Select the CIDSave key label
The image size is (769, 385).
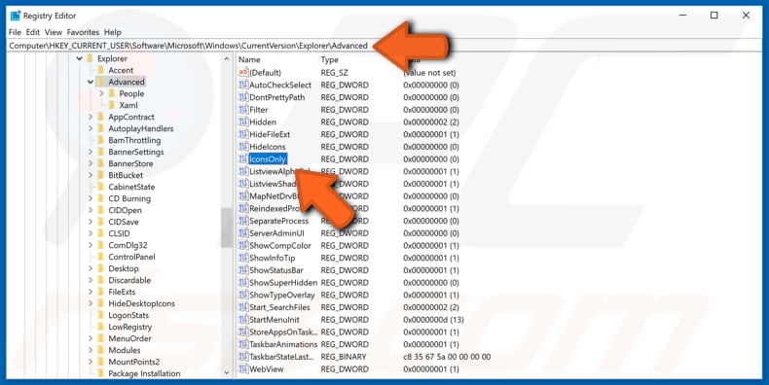[124, 222]
